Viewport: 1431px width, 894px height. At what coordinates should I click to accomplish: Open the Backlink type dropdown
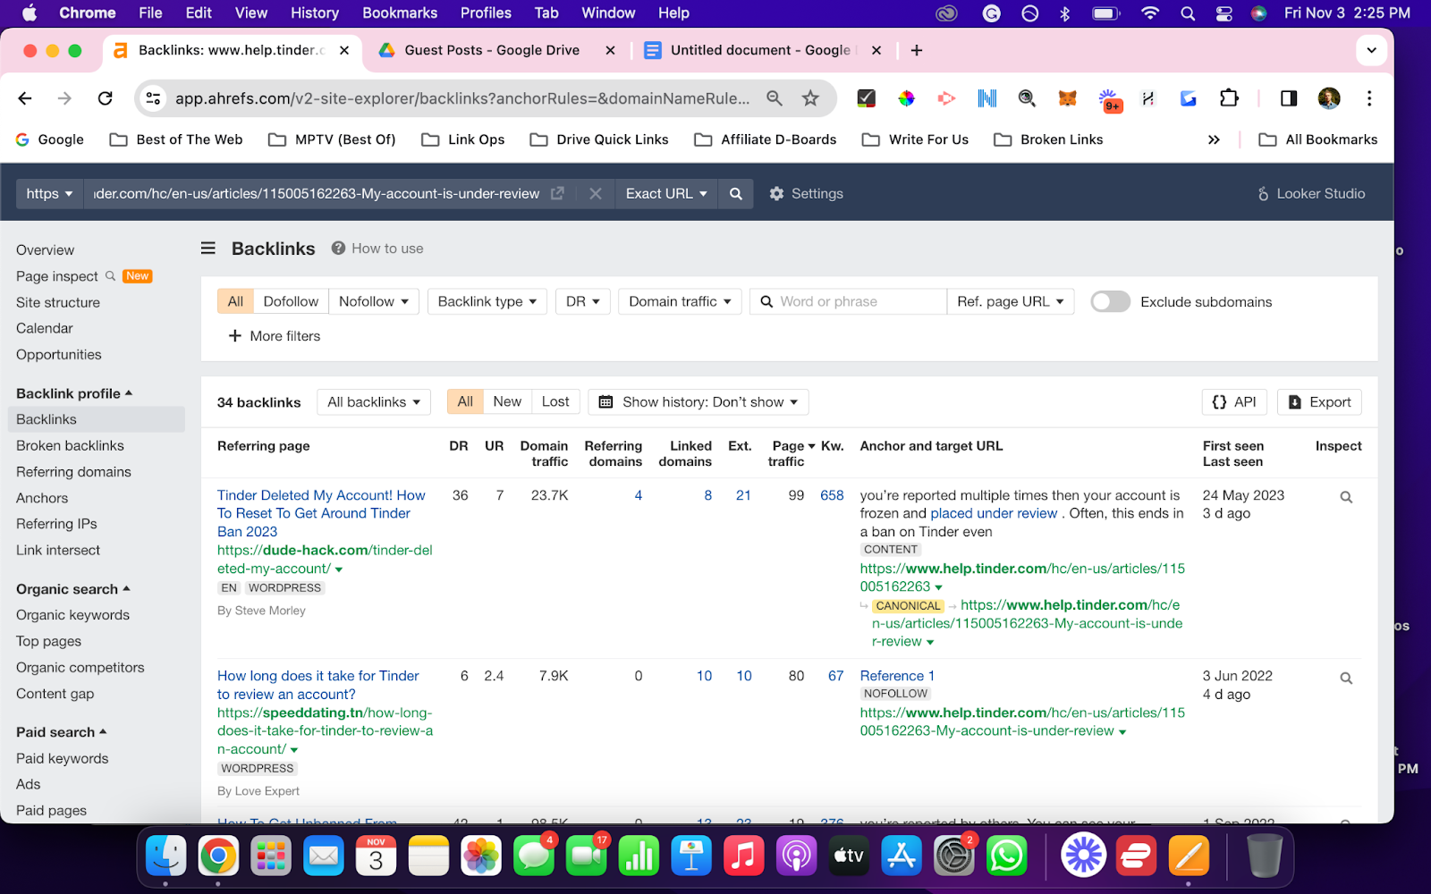(487, 301)
